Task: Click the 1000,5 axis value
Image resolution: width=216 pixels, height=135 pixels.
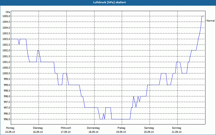Action: pos(6,68)
